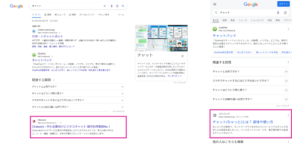
Task: Click the Chatwork favicon
Action: click(34, 121)
